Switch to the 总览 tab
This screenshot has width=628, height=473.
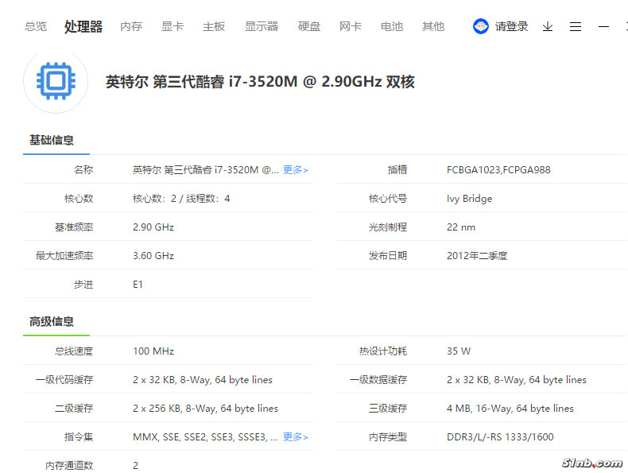36,26
